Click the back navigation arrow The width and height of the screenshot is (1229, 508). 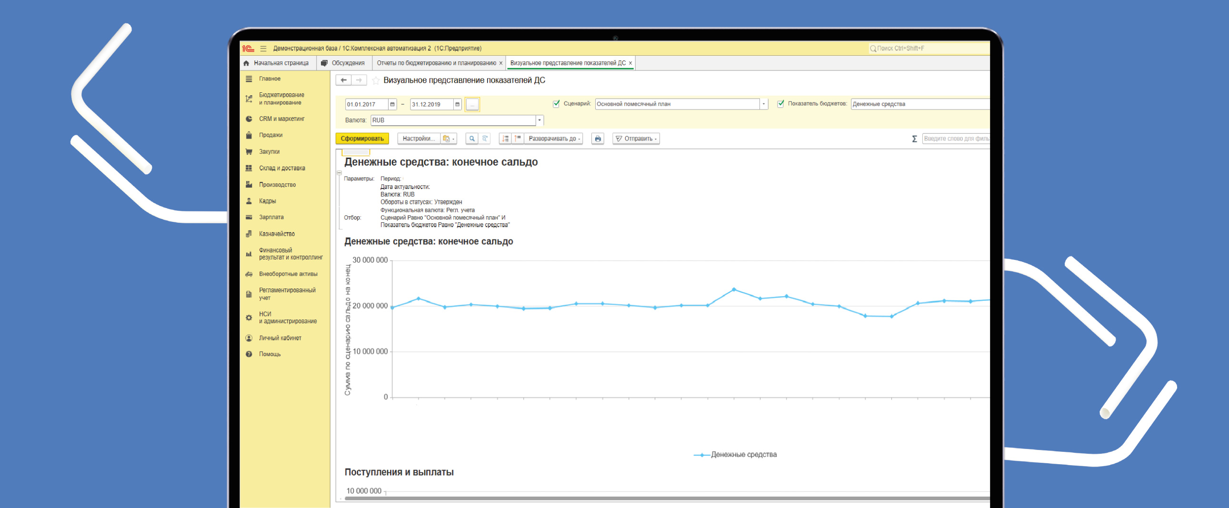click(x=343, y=80)
